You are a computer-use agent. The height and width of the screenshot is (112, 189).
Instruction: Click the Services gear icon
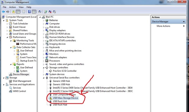(x=11, y=88)
